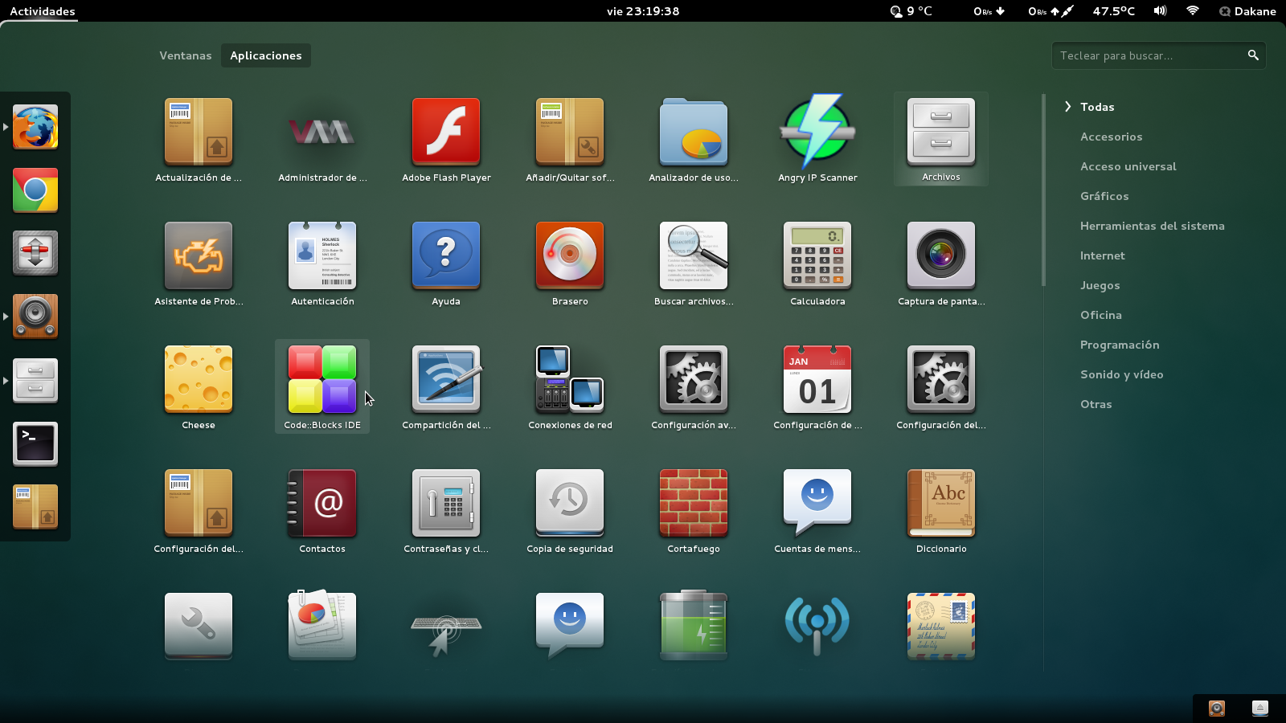Switch to Ventanas tab
The image size is (1286, 723).
point(186,55)
